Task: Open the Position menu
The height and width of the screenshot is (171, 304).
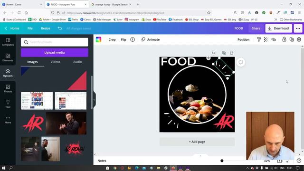Action: (x=244, y=39)
